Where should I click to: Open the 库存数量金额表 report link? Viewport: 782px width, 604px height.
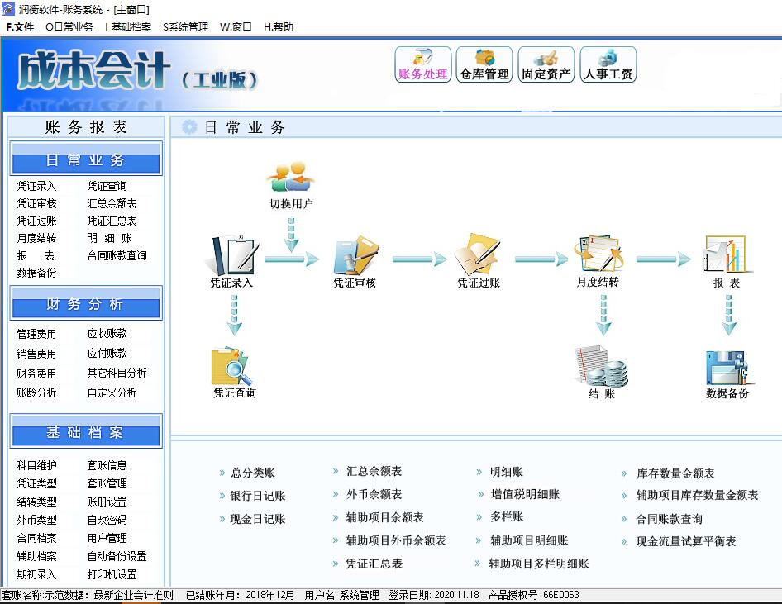point(675,473)
